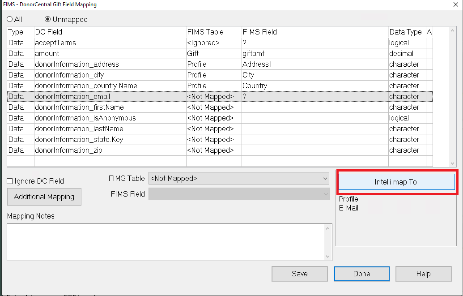Click Mapping Notes scroll up arrow

327,228
